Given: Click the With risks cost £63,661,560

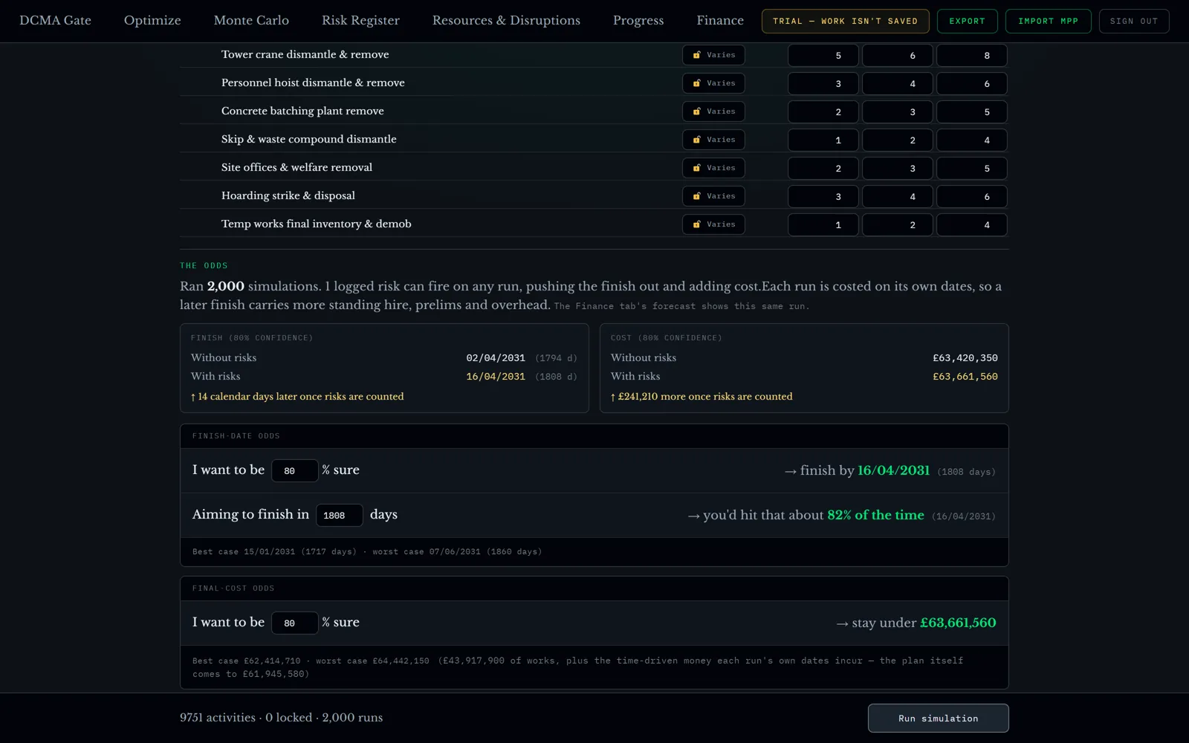Looking at the screenshot, I should (x=965, y=377).
